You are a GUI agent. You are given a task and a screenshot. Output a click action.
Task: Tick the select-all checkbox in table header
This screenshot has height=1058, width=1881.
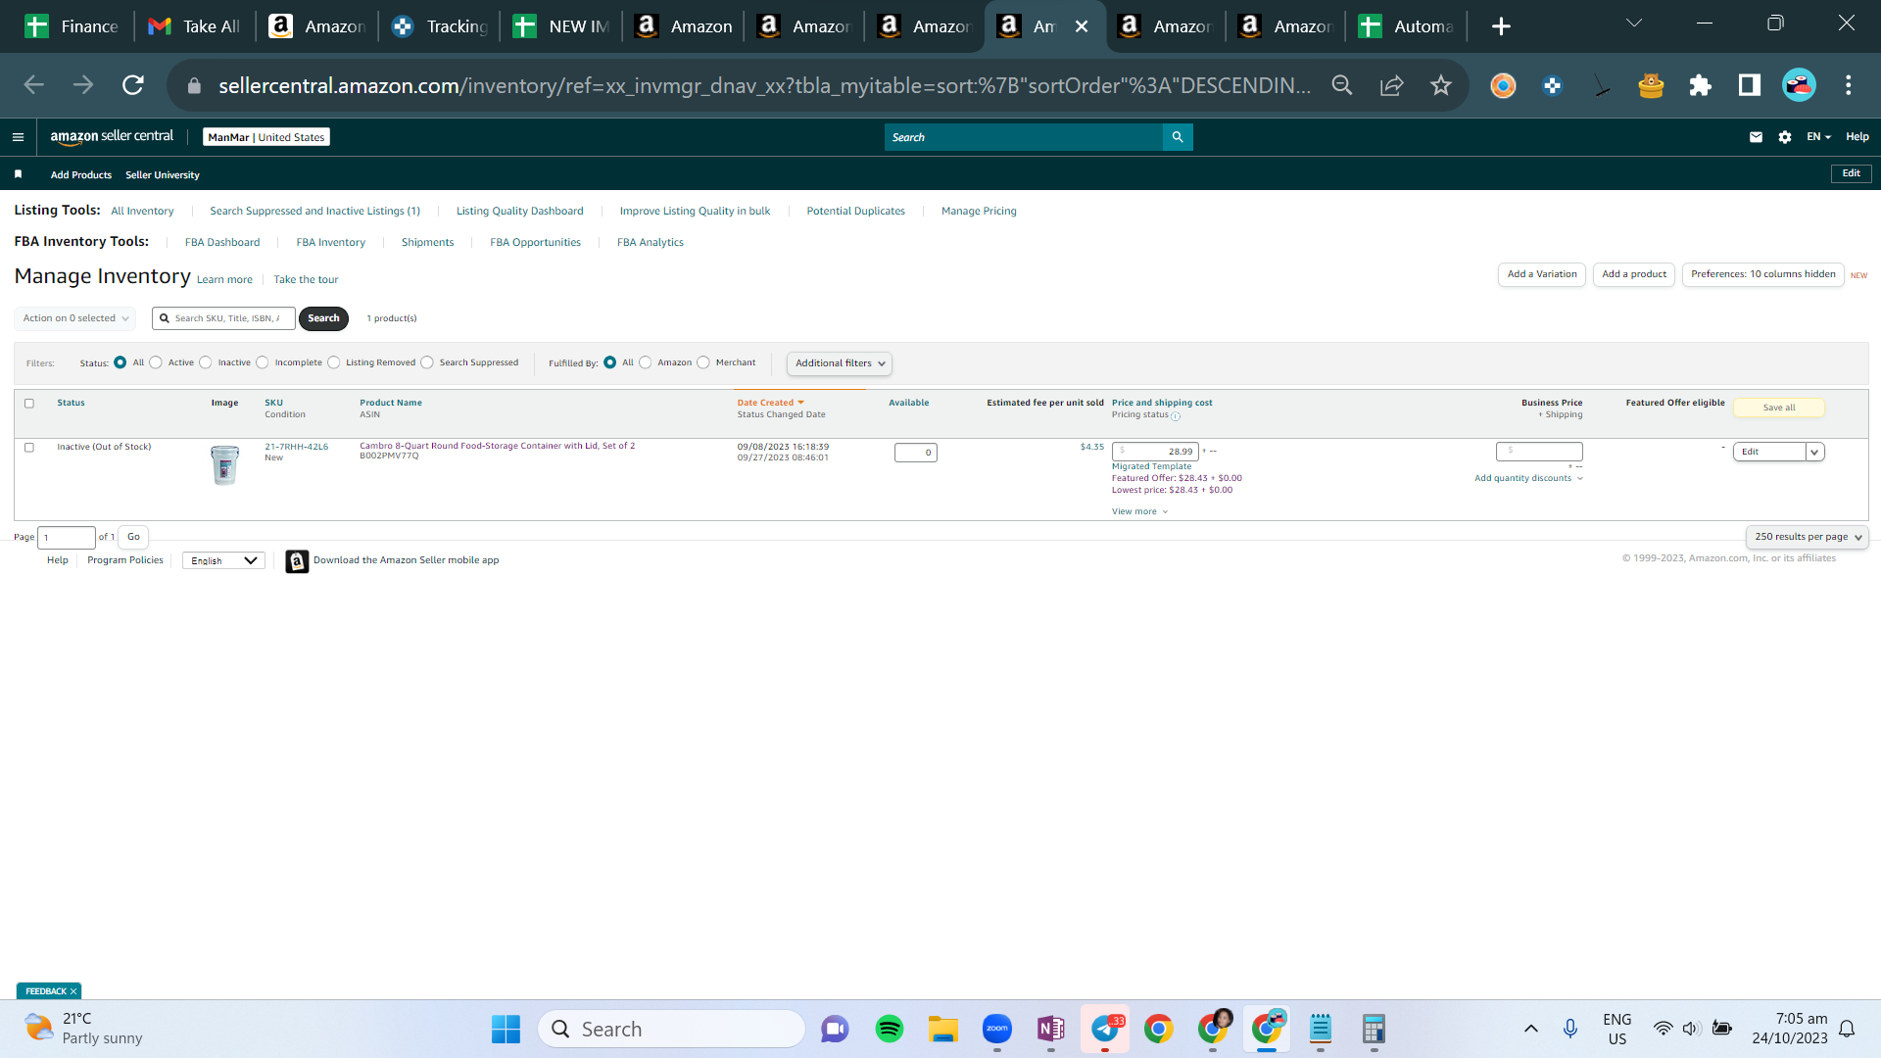[x=29, y=404]
